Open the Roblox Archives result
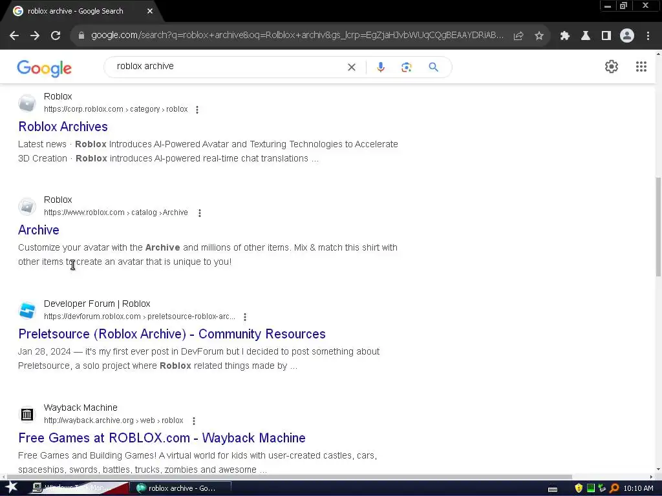Screen dimensions: 662x496 pos(63,127)
